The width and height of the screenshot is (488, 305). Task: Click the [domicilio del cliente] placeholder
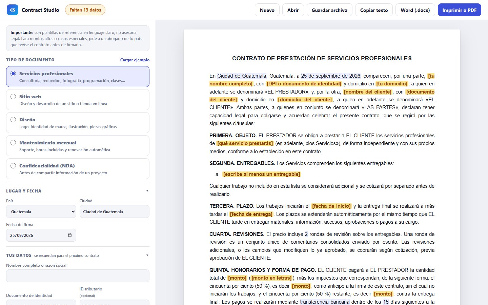click(x=305, y=100)
